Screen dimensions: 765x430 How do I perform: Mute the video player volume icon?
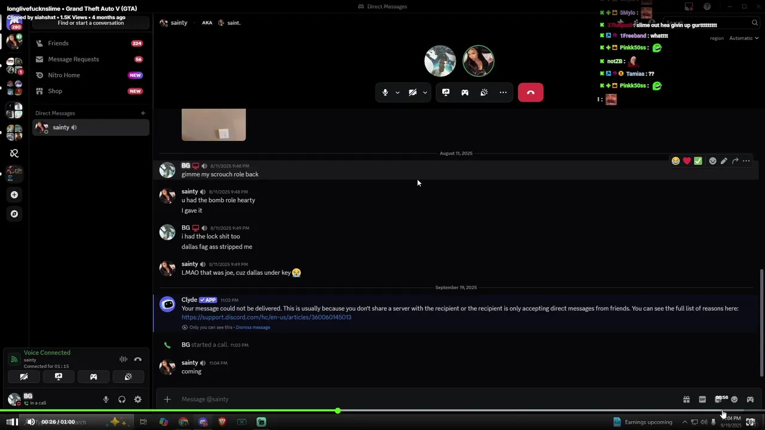tap(30, 422)
